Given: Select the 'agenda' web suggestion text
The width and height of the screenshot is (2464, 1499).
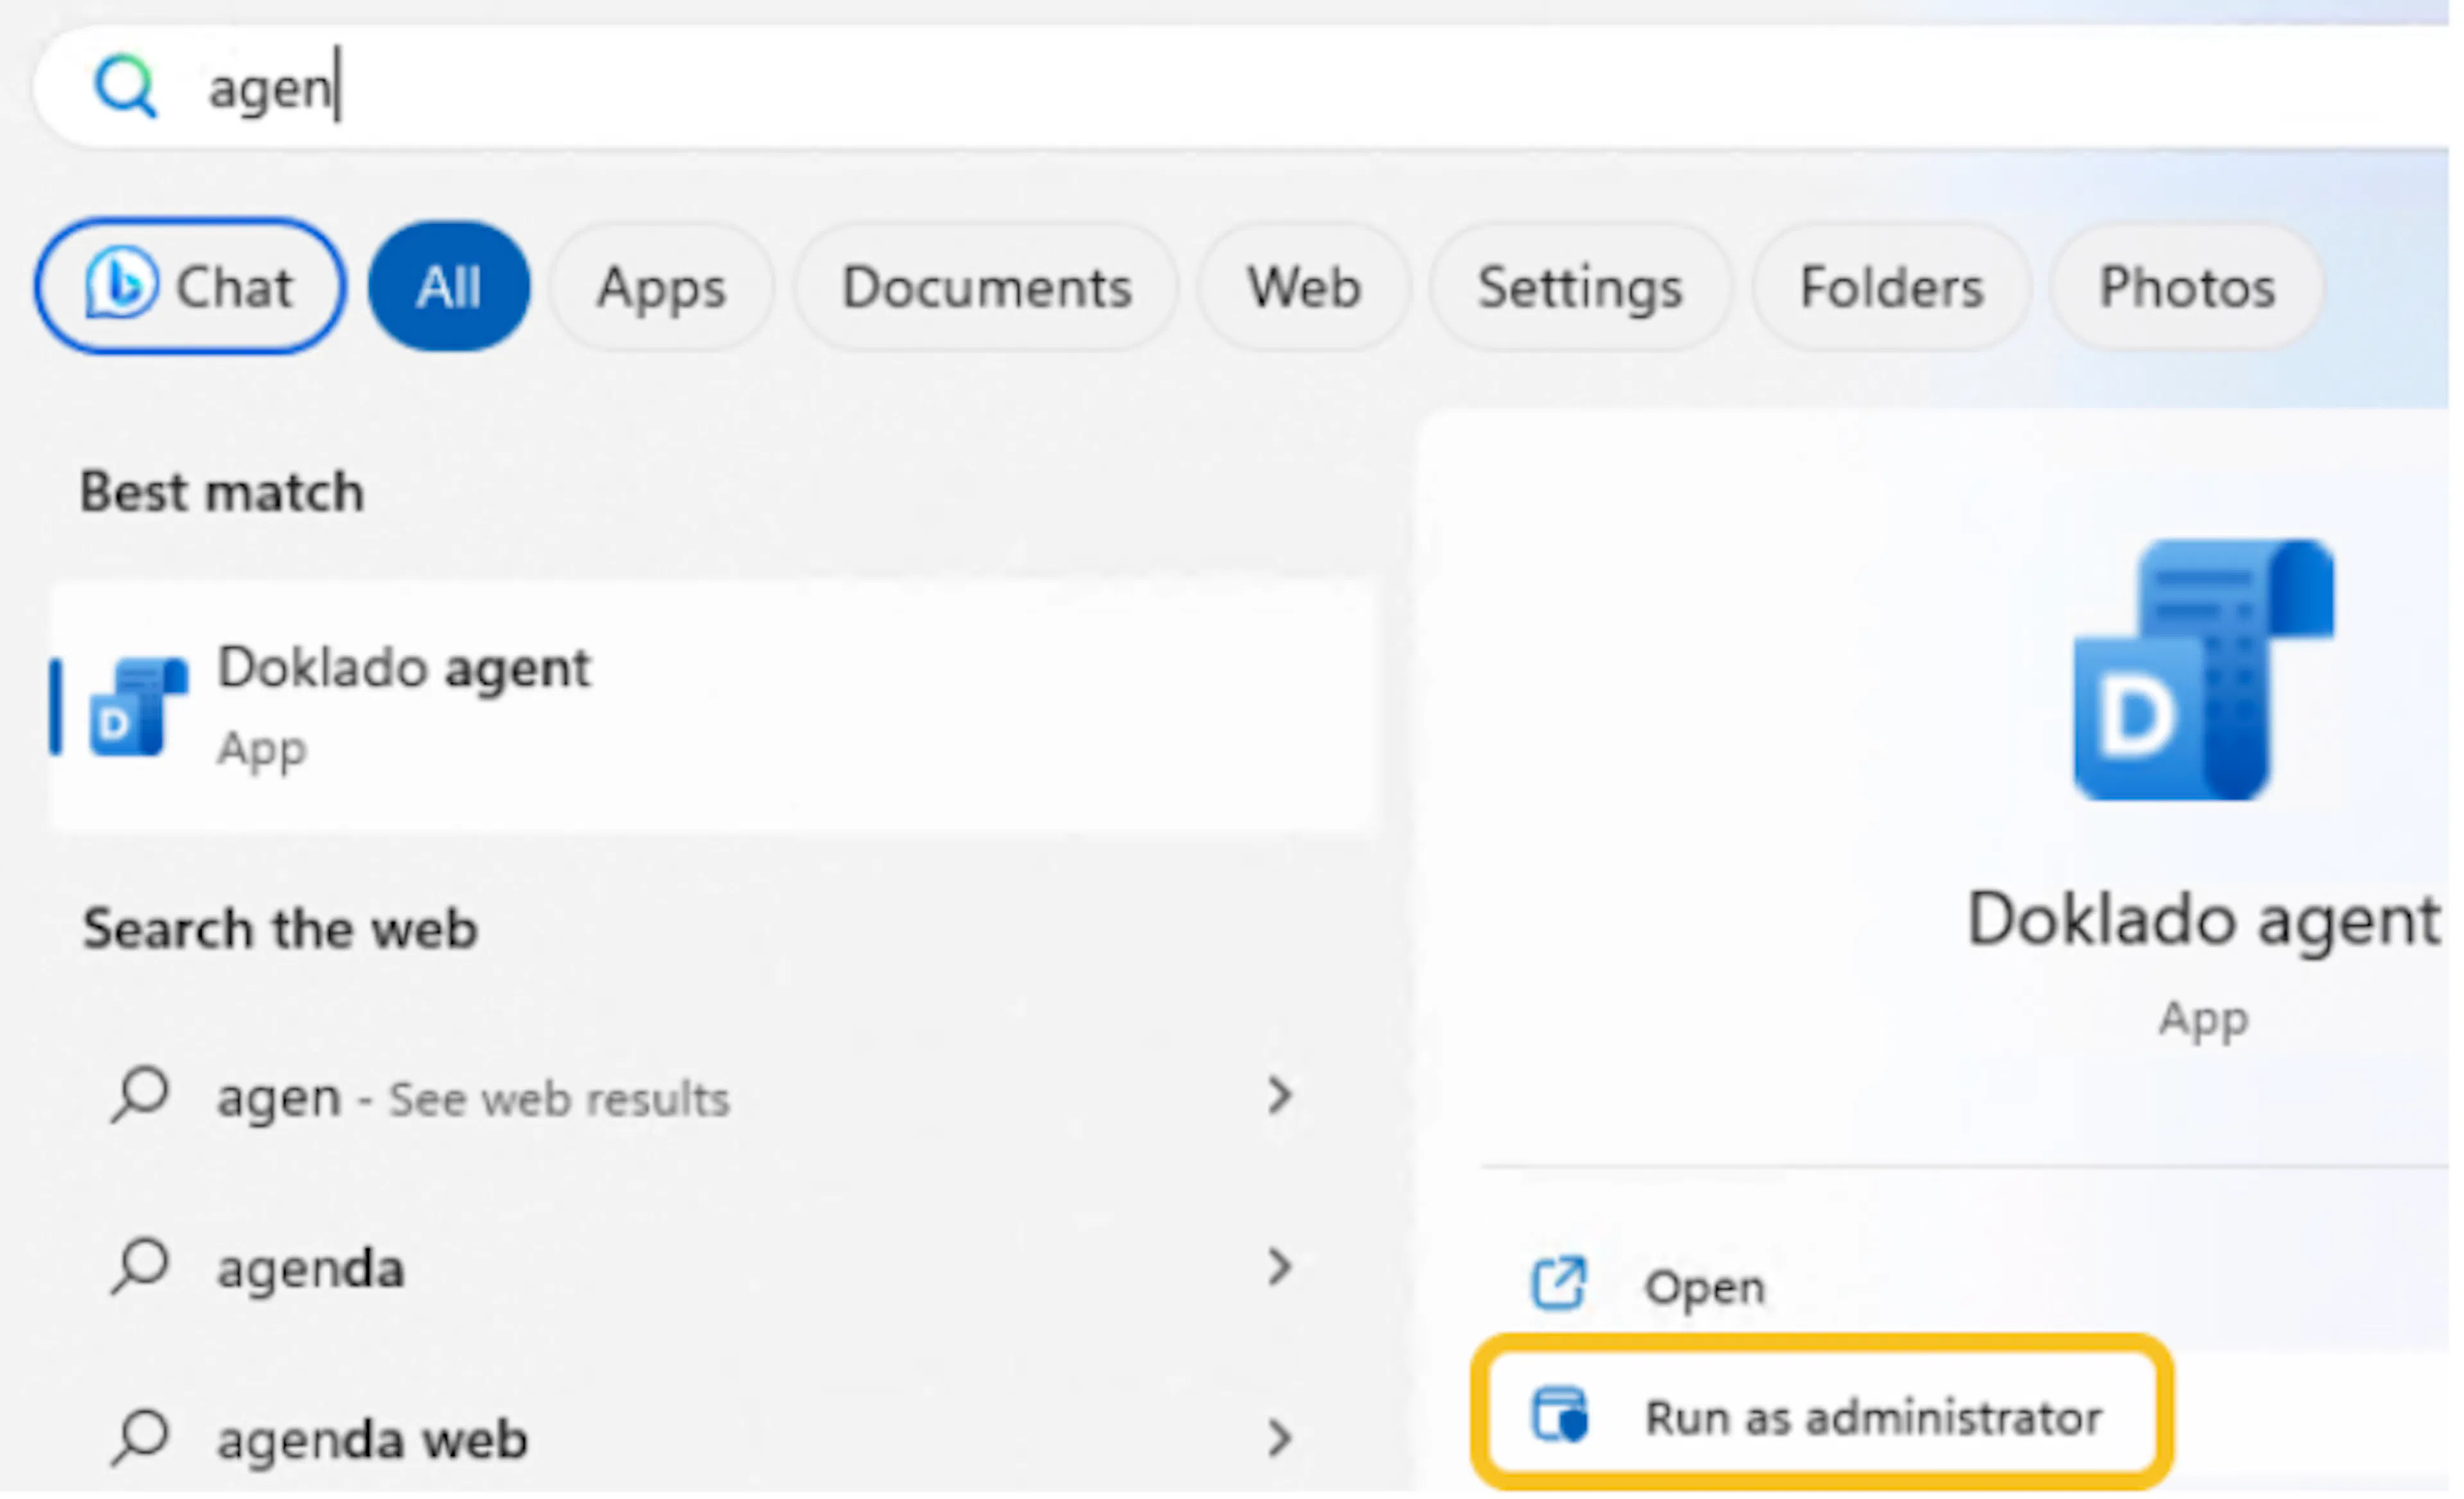Looking at the screenshot, I should (311, 1269).
